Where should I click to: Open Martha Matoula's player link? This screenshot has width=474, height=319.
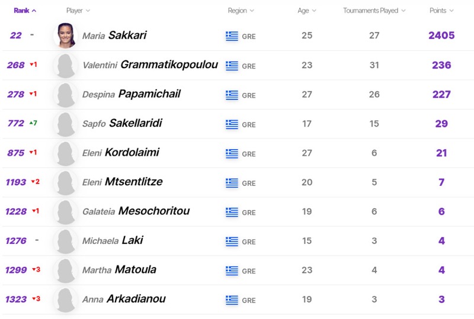click(x=119, y=270)
